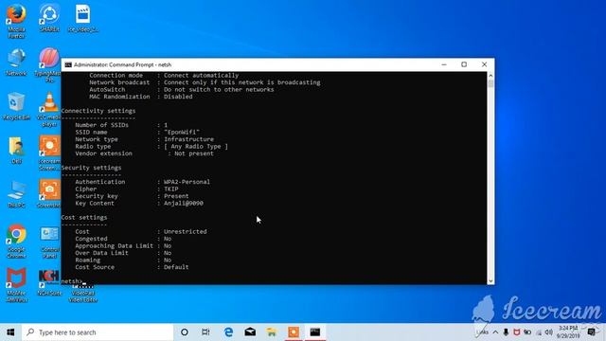This screenshot has height=341, width=606.
Task: Click the "Security settings" heading
Action: pyautogui.click(x=91, y=168)
